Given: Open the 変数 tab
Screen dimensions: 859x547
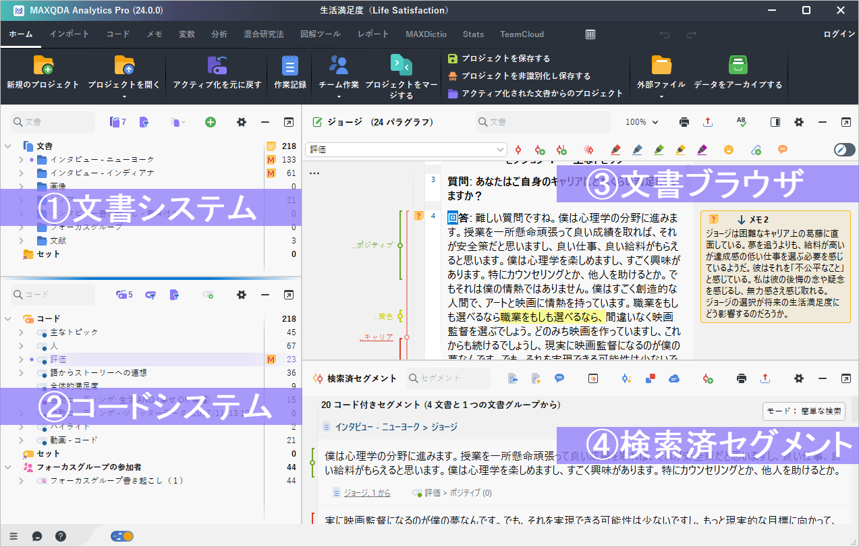Looking at the screenshot, I should coord(187,34).
